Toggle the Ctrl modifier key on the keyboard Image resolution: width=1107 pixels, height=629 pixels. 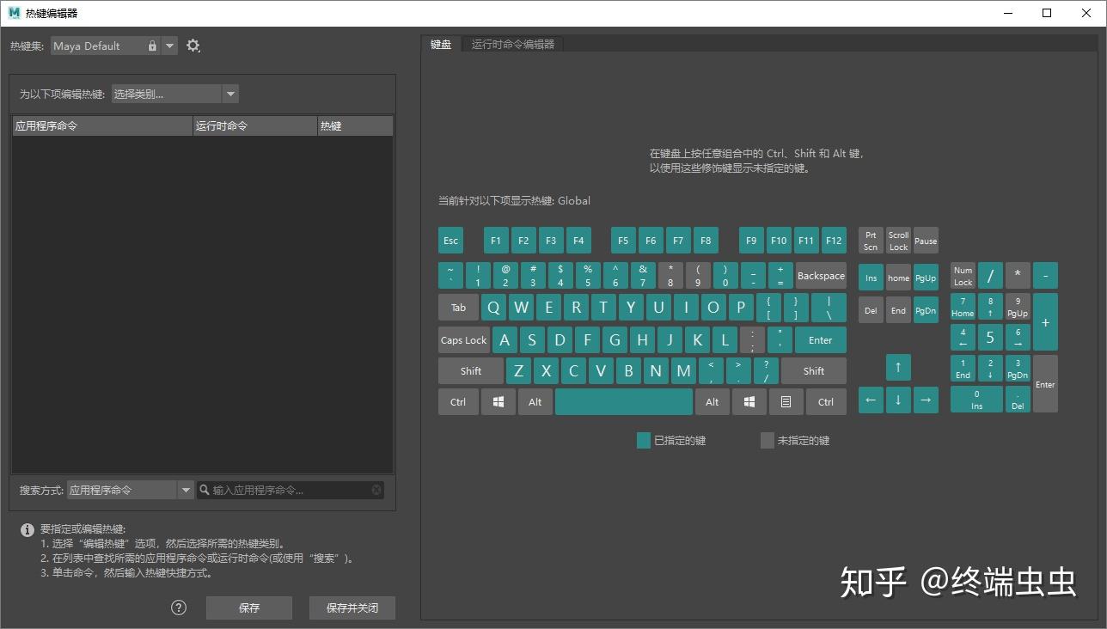(457, 401)
